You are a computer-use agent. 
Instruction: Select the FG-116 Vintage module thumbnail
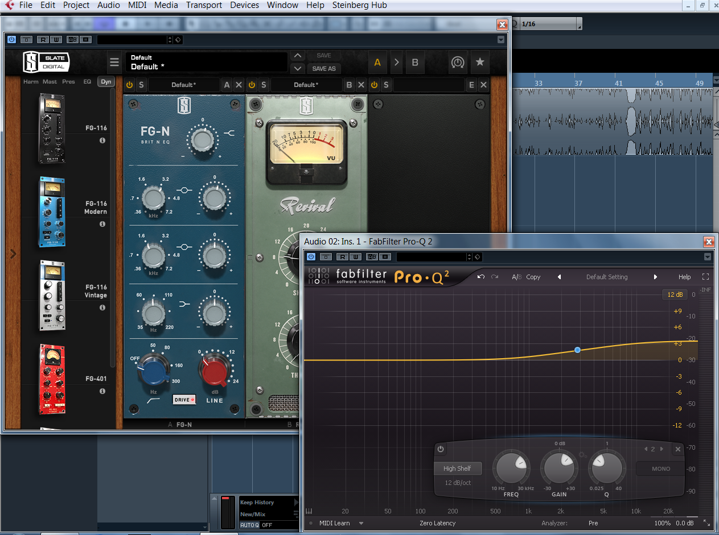(x=52, y=296)
